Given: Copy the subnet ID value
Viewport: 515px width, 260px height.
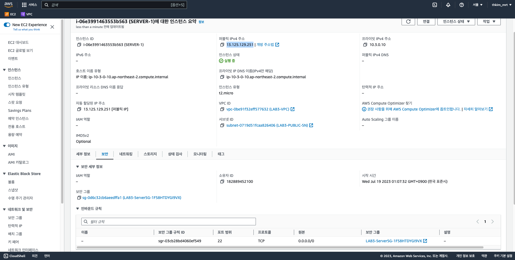Looking at the screenshot, I should (x=222, y=125).
